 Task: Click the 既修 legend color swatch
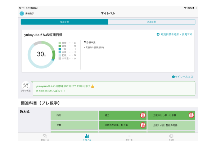click(x=60, y=43)
